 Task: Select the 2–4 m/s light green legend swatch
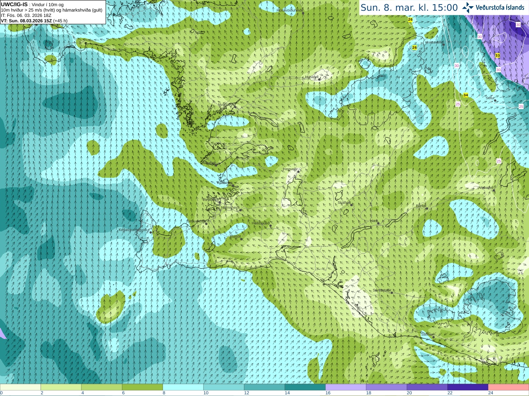pyautogui.click(x=61, y=387)
